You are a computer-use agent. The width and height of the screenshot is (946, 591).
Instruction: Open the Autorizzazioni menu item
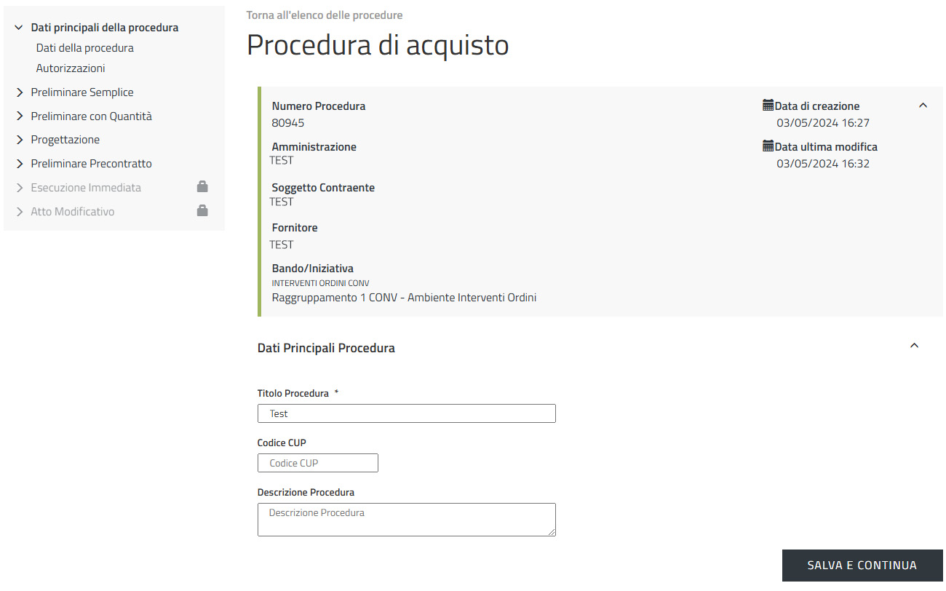71,68
